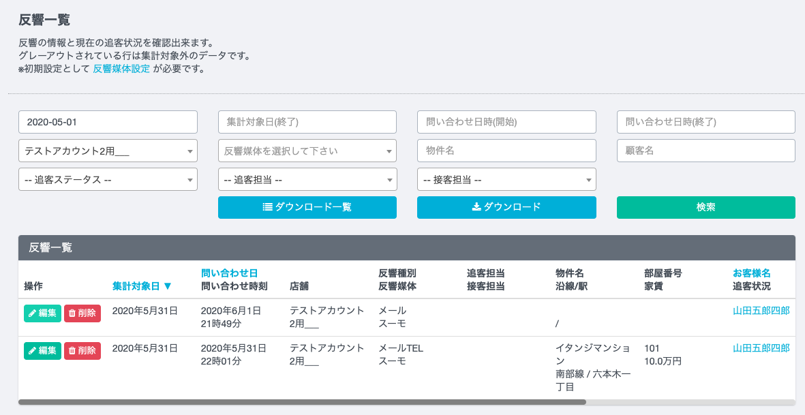This screenshot has width=805, height=415.
Task: Select the メールTEL type cell
Action: pyautogui.click(x=401, y=348)
